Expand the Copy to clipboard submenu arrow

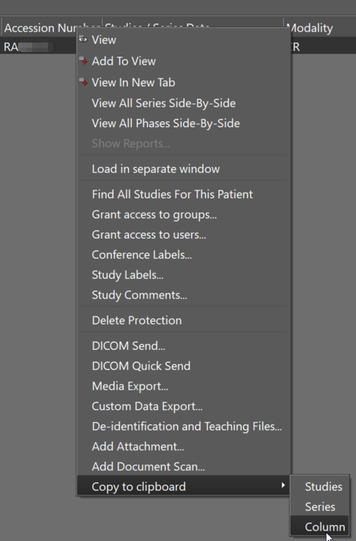[283, 485]
